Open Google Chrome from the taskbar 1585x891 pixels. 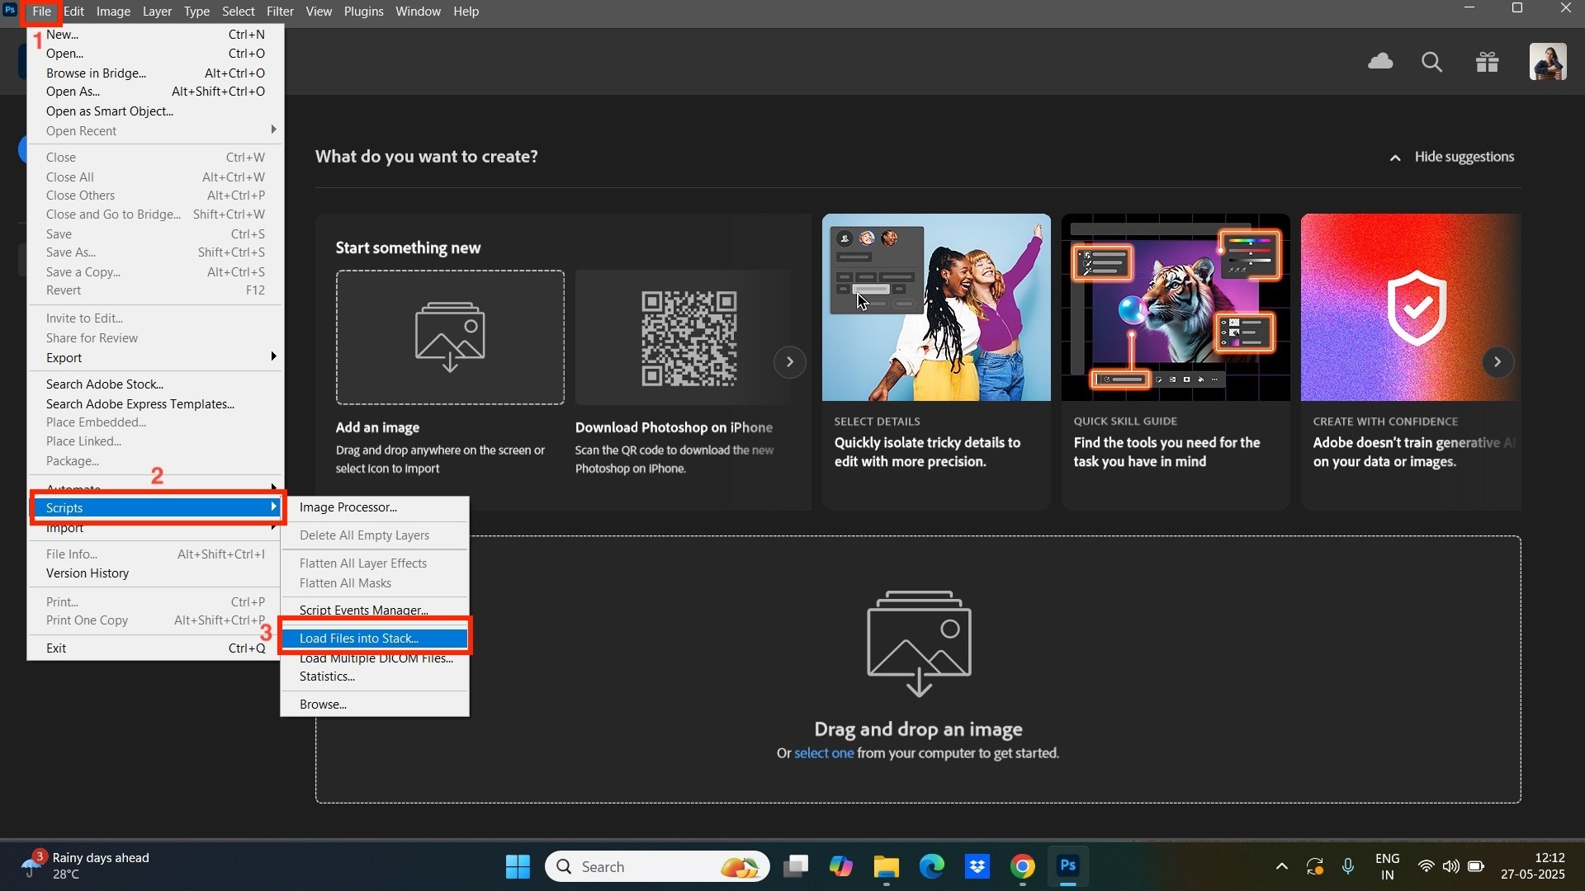pos(1023,867)
